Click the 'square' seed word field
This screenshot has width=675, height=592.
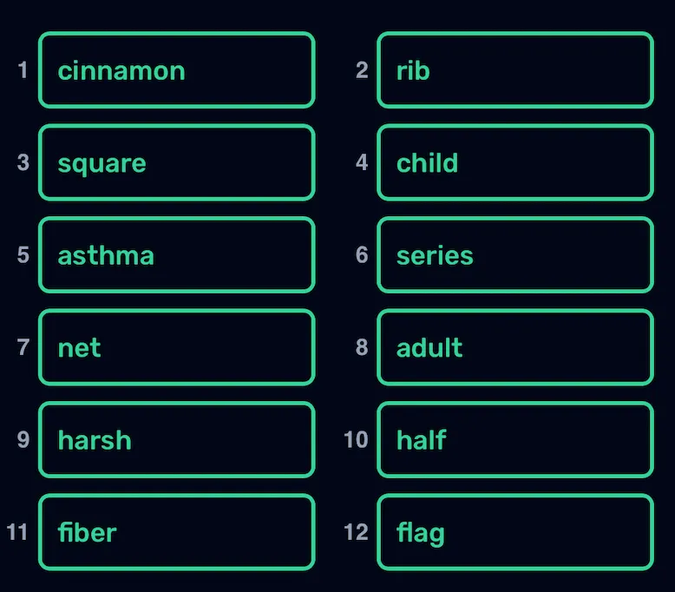pos(176,162)
